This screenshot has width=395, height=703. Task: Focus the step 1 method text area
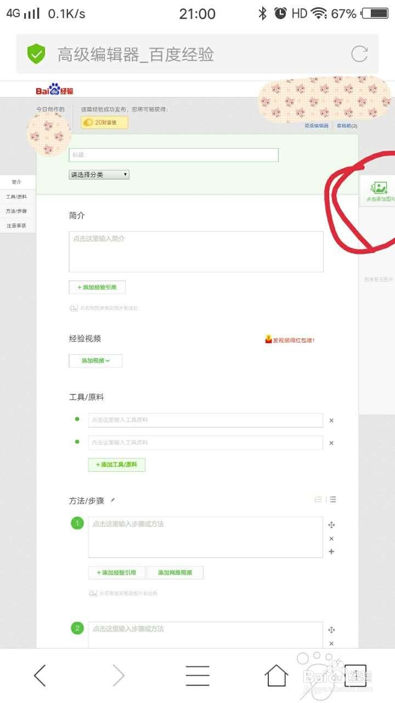point(205,537)
